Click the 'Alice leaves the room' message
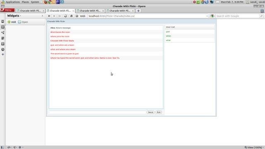Image resolution: width=265 pixels, height=149 pixels. click(60, 32)
